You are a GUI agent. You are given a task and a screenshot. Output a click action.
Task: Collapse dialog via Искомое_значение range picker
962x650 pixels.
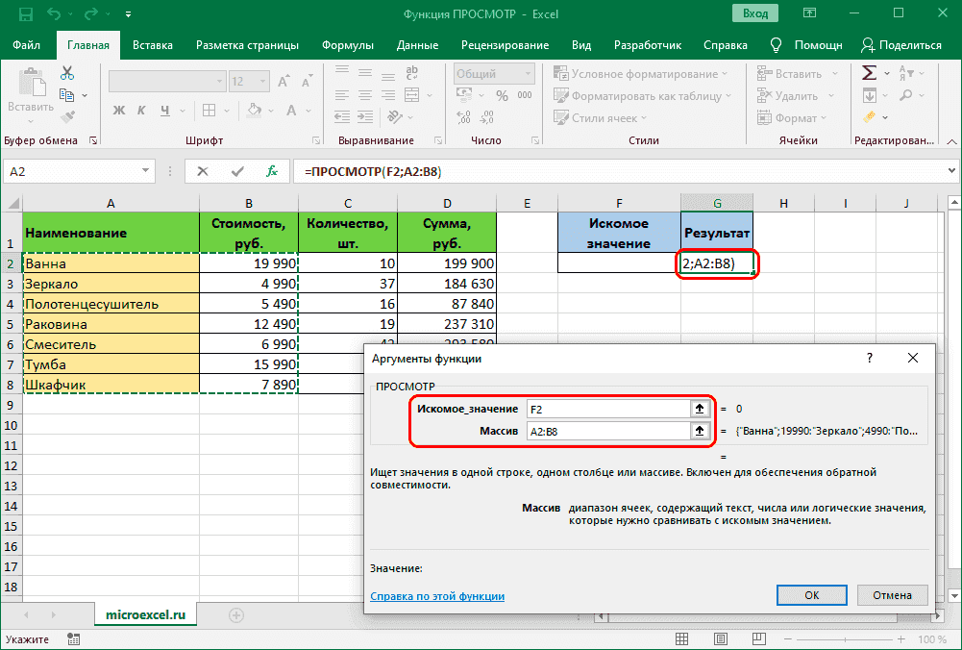tap(700, 409)
